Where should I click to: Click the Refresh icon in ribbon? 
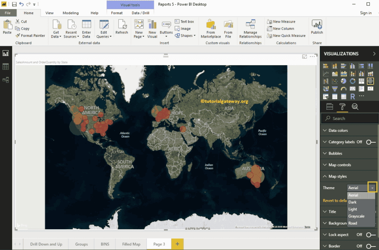pyautogui.click(x=121, y=28)
